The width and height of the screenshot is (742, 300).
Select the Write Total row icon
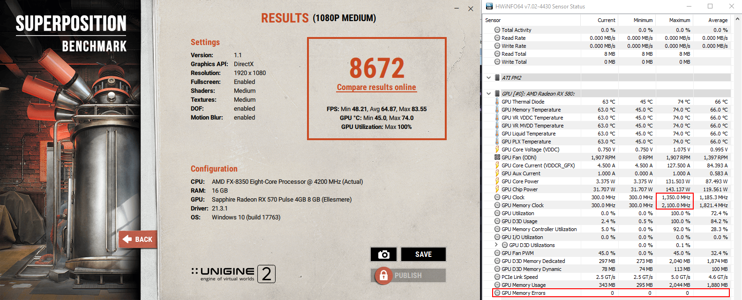pos(497,62)
